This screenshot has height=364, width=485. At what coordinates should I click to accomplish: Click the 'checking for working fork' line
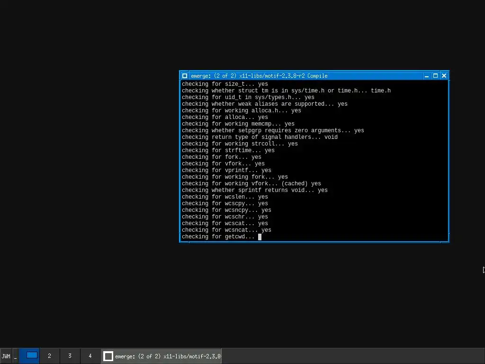(x=235, y=177)
